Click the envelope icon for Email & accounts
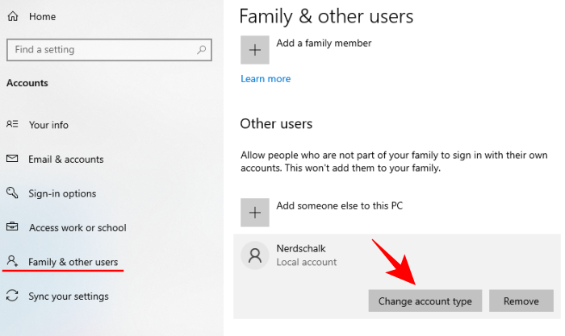This screenshot has width=565, height=336. pyautogui.click(x=12, y=160)
